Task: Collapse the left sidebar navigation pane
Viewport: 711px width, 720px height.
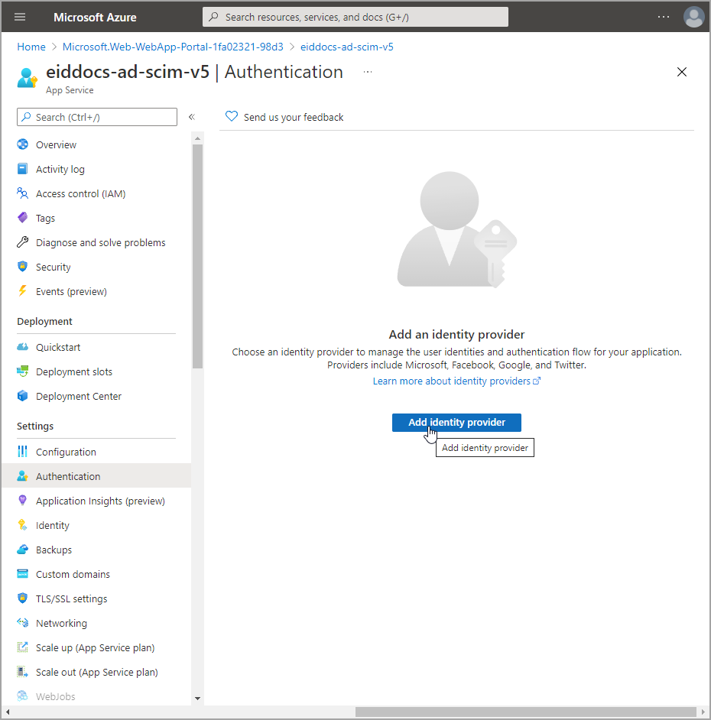Action: point(191,117)
